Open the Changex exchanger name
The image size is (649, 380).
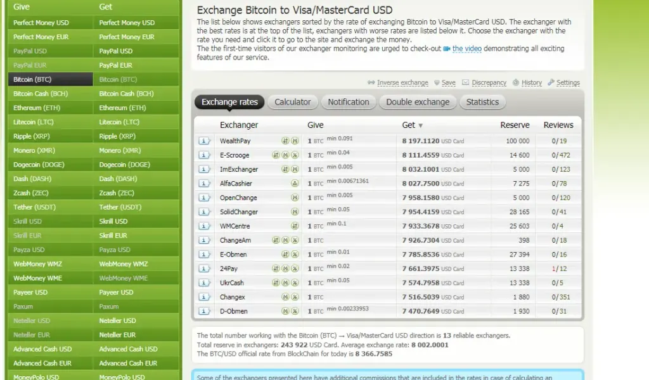click(232, 297)
